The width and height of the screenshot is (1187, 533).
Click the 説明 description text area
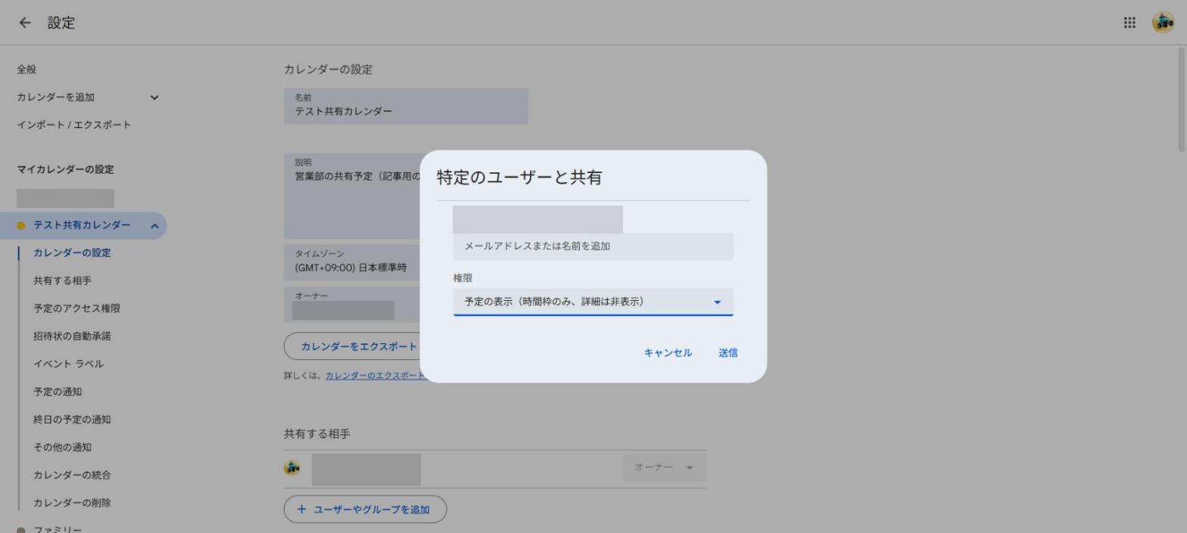352,197
